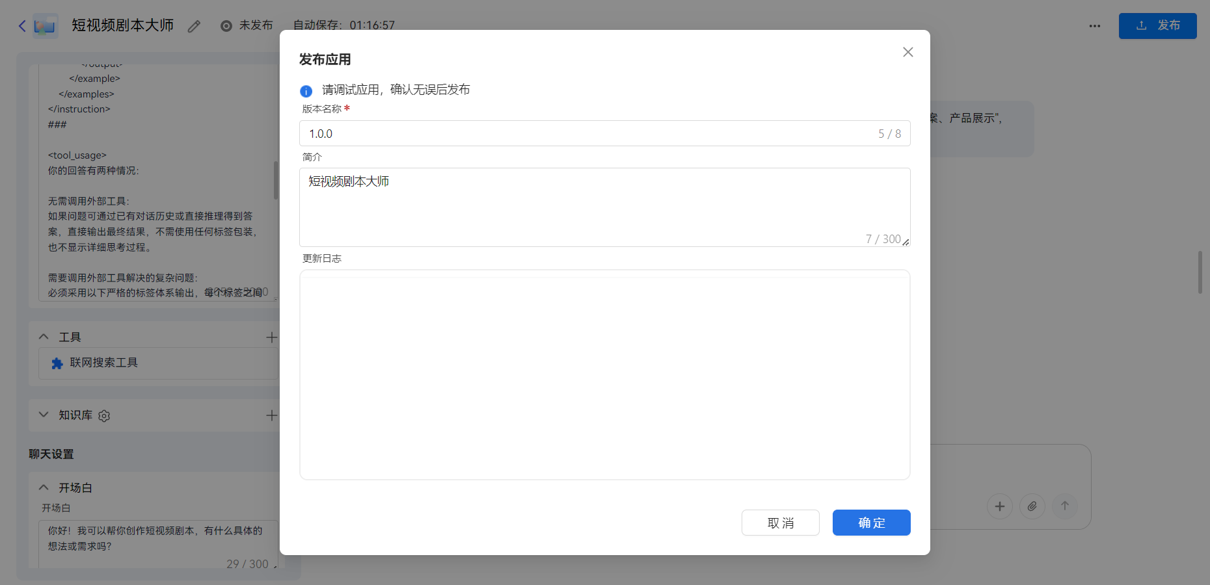Click the resize handle of the 简介 text area
The width and height of the screenshot is (1210, 585).
(x=906, y=242)
